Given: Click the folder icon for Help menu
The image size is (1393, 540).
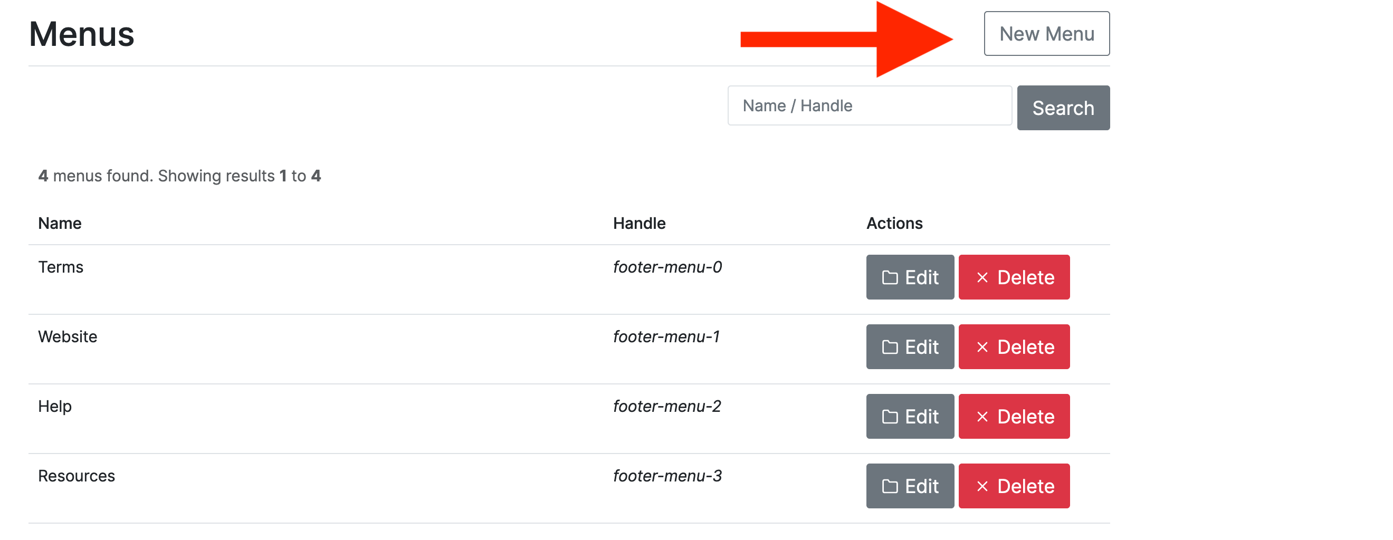Looking at the screenshot, I should [x=890, y=417].
